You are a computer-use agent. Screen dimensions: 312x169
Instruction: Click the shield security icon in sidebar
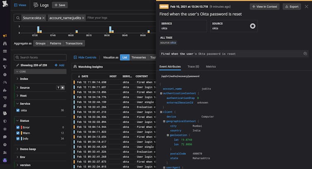(x=5, y=121)
